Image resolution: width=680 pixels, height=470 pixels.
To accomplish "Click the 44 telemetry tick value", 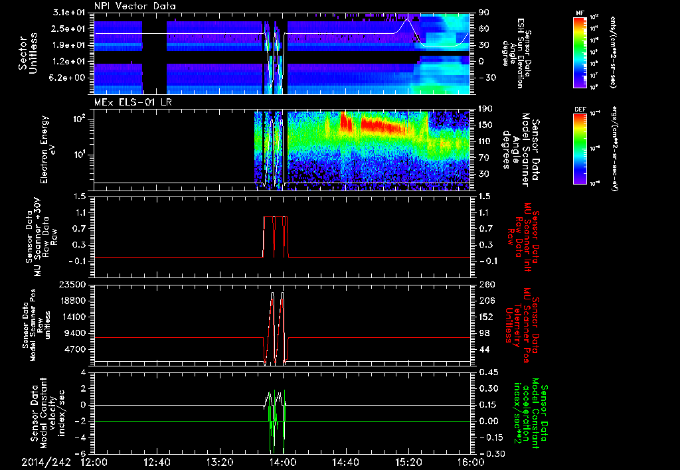I will [483, 349].
